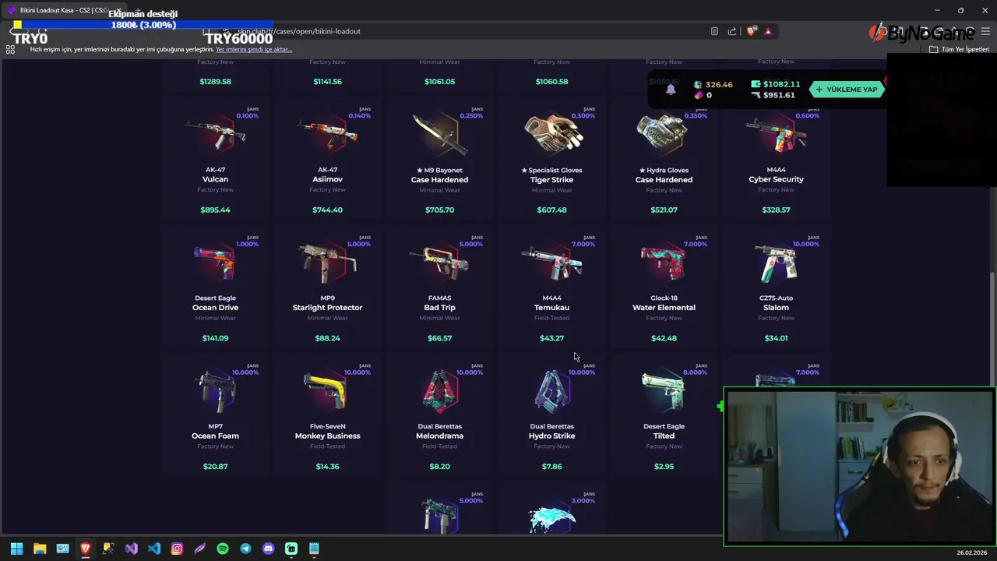Click the Tiger Strike price $607.48
The width and height of the screenshot is (997, 561).
552,210
